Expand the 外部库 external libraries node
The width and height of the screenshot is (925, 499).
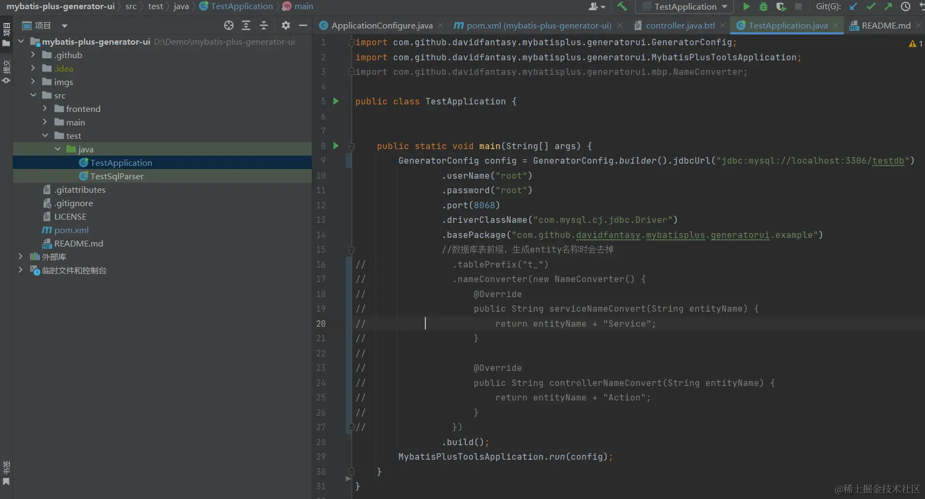(21, 257)
